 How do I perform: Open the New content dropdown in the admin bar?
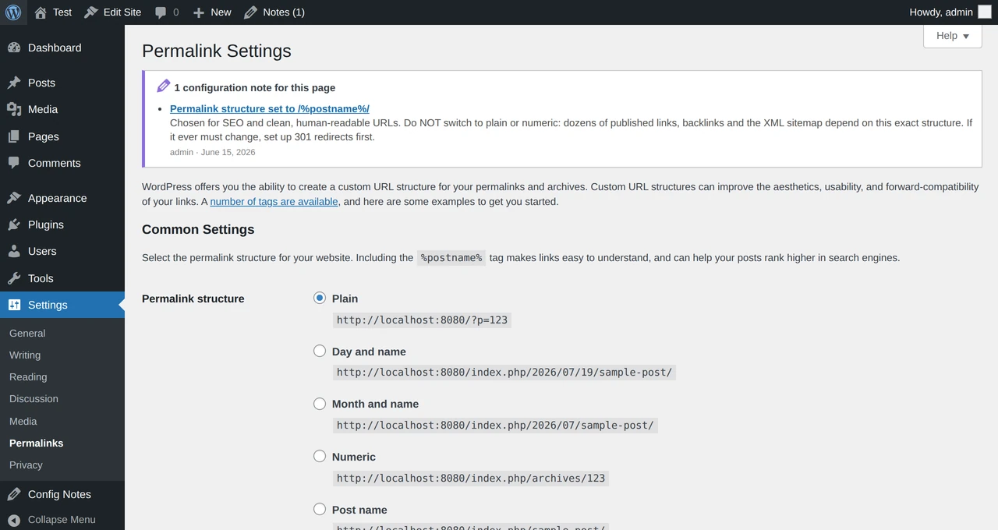212,12
